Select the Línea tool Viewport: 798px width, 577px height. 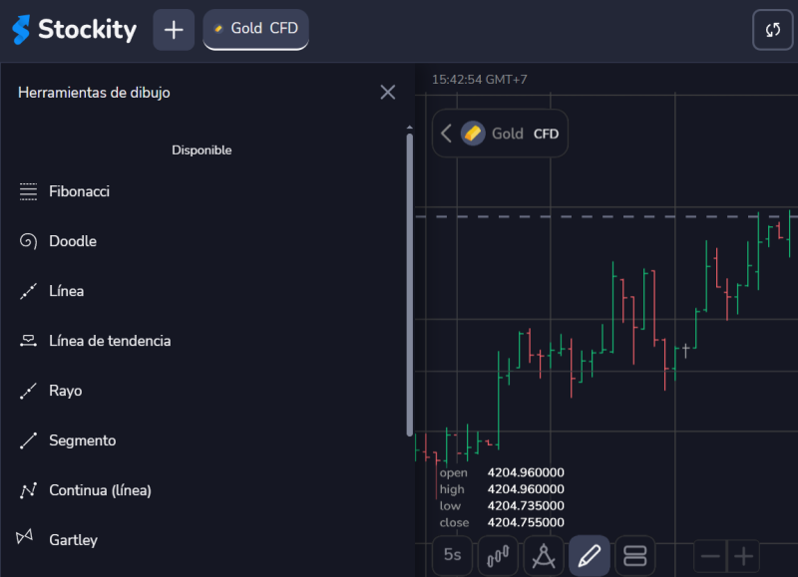66,291
